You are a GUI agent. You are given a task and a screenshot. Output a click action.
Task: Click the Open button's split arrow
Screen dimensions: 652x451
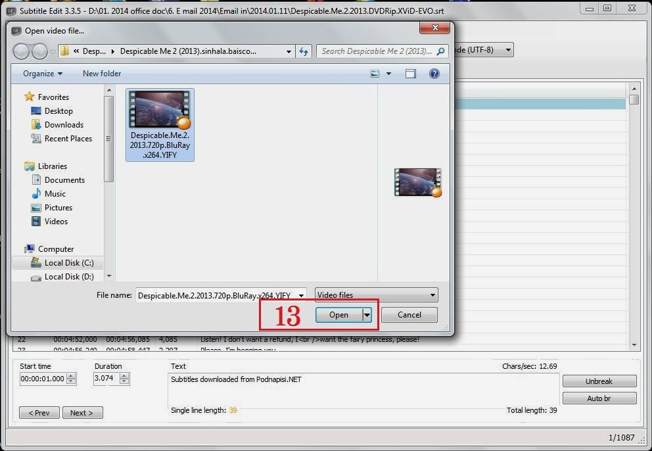click(367, 315)
